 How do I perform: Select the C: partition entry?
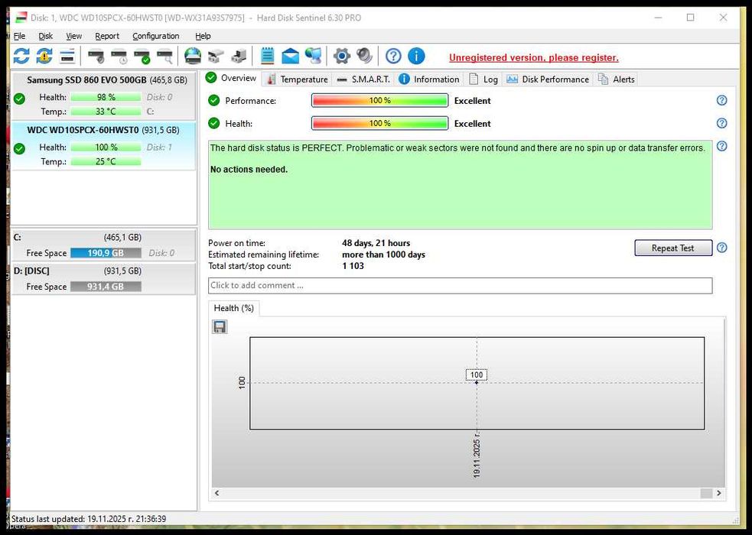pos(103,245)
